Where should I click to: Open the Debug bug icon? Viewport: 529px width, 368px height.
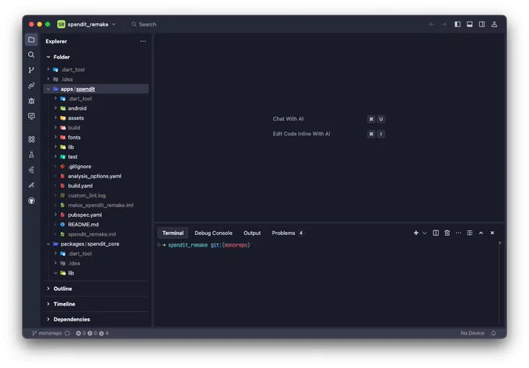(x=31, y=101)
